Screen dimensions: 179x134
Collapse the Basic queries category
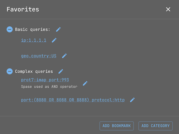10,29
